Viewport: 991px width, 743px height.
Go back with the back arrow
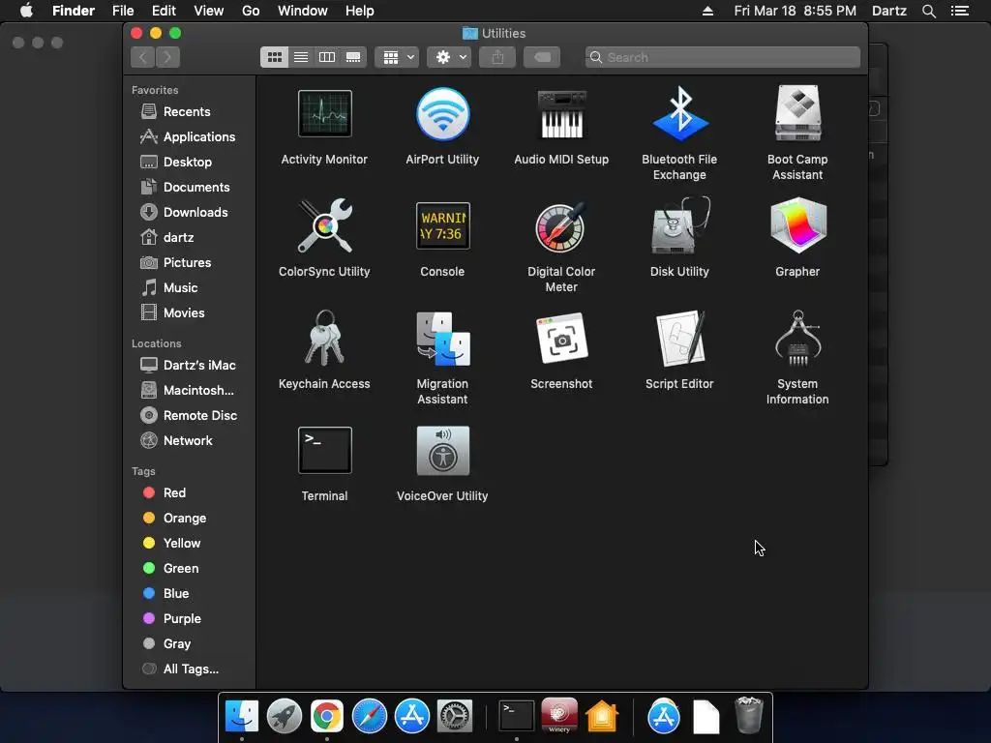click(143, 57)
